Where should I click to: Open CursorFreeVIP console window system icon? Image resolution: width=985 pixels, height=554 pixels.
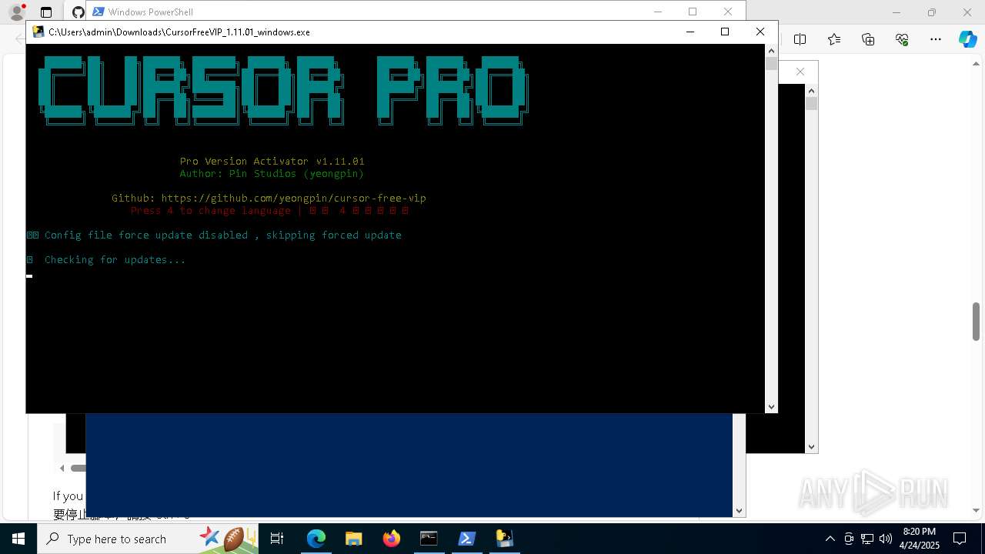38,32
